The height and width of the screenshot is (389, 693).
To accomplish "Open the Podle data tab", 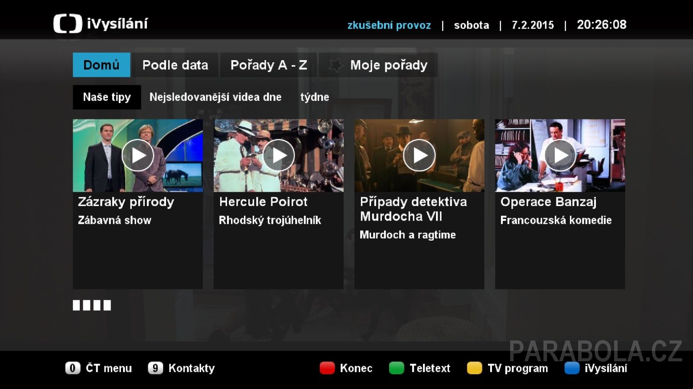I will (x=175, y=65).
